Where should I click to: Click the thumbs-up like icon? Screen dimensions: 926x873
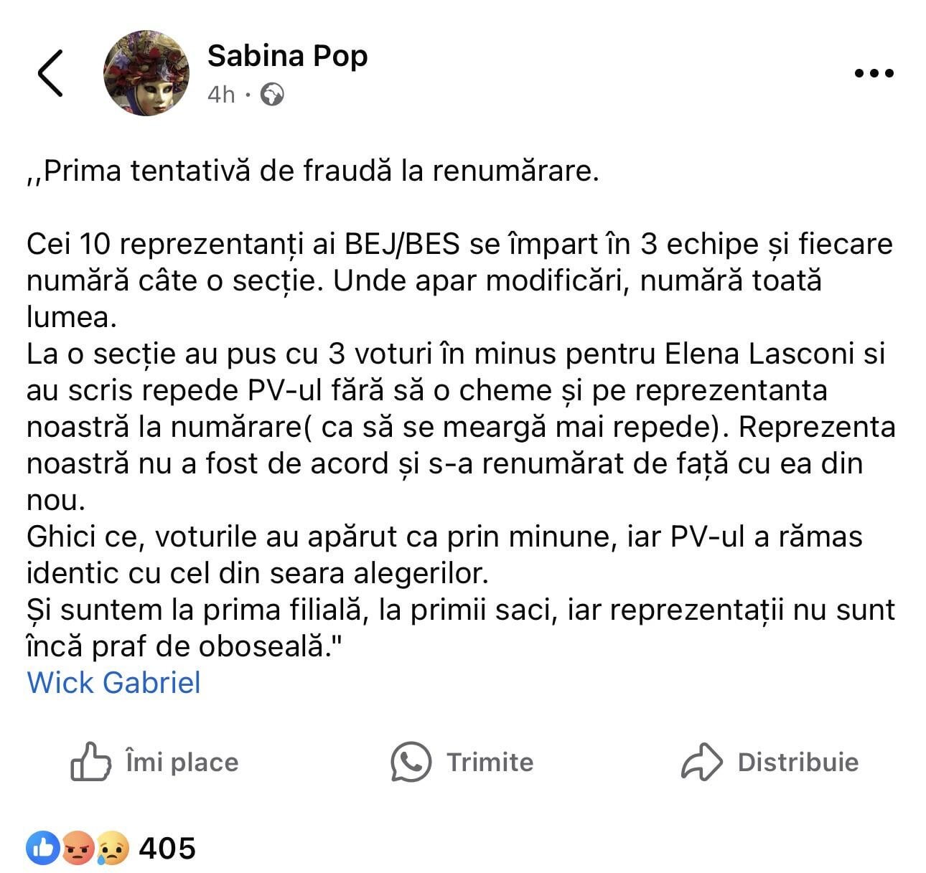[90, 761]
